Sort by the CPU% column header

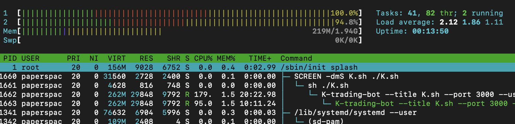click(x=203, y=58)
